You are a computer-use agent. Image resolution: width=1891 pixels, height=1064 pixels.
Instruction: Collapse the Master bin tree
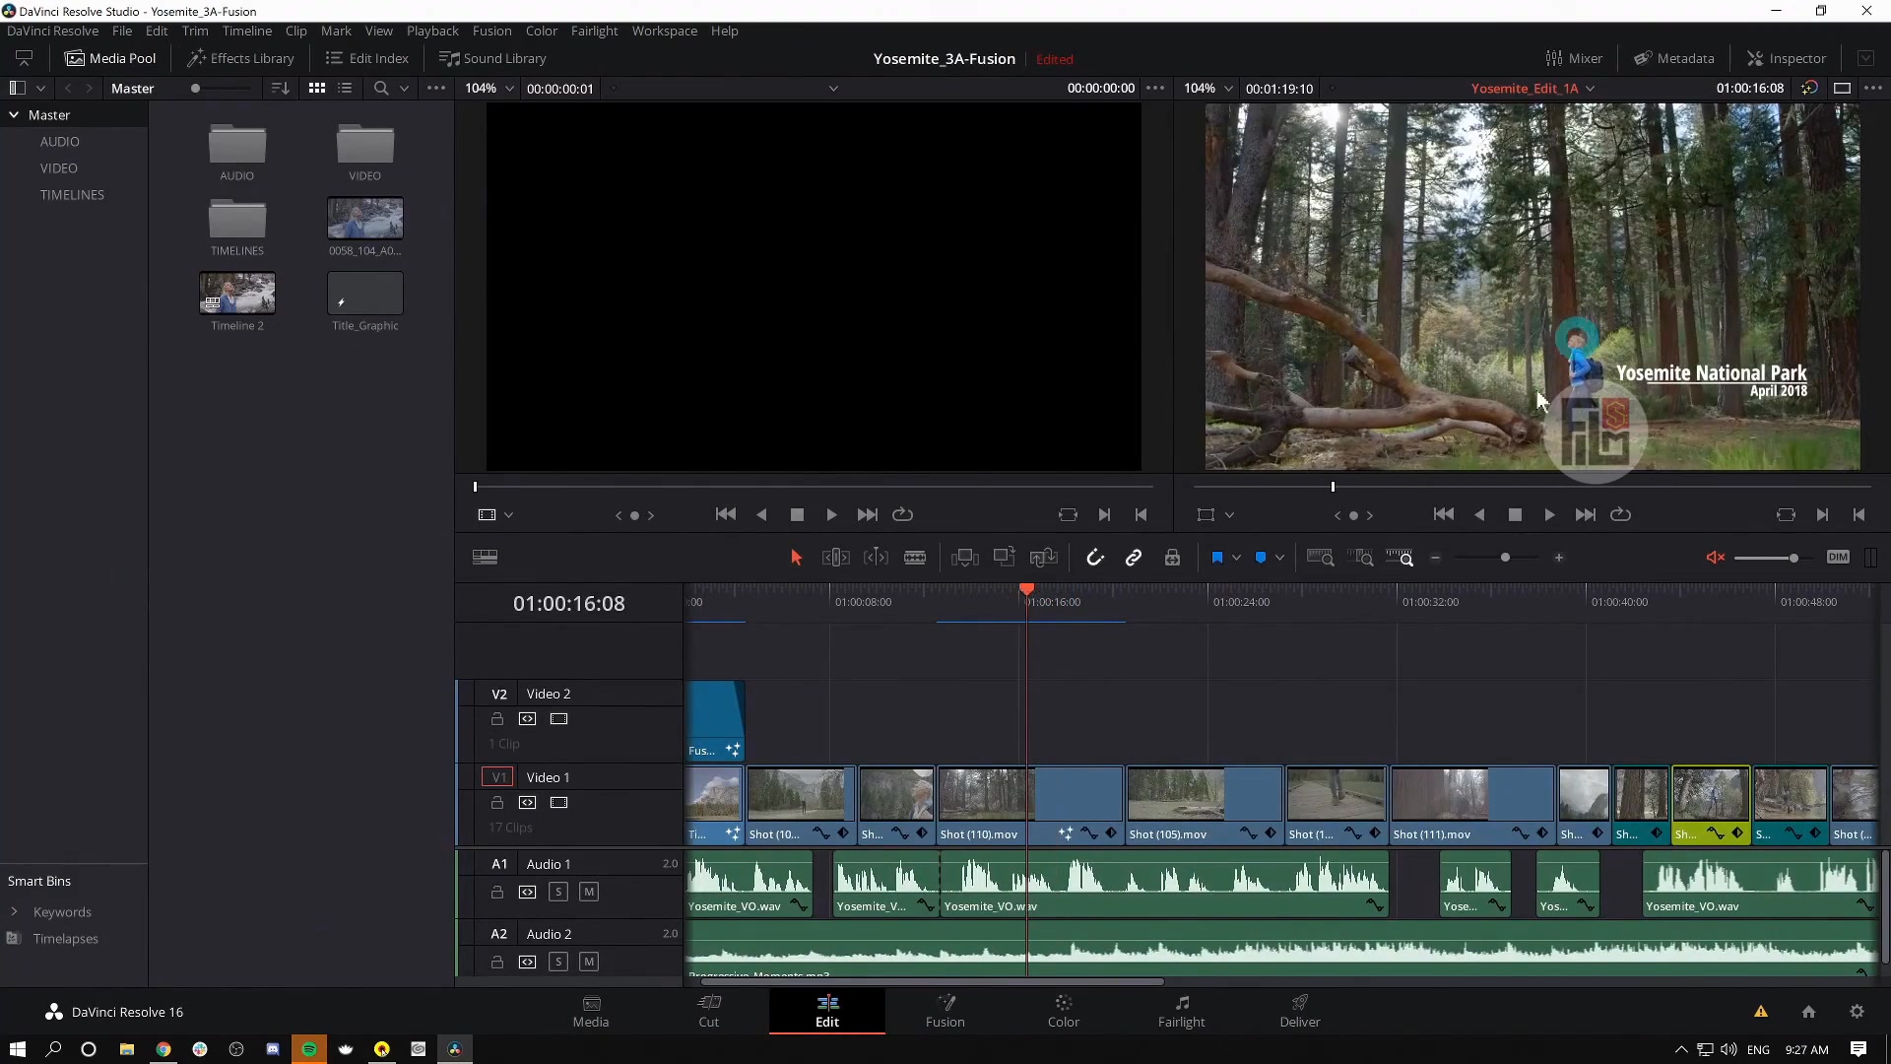(x=14, y=115)
